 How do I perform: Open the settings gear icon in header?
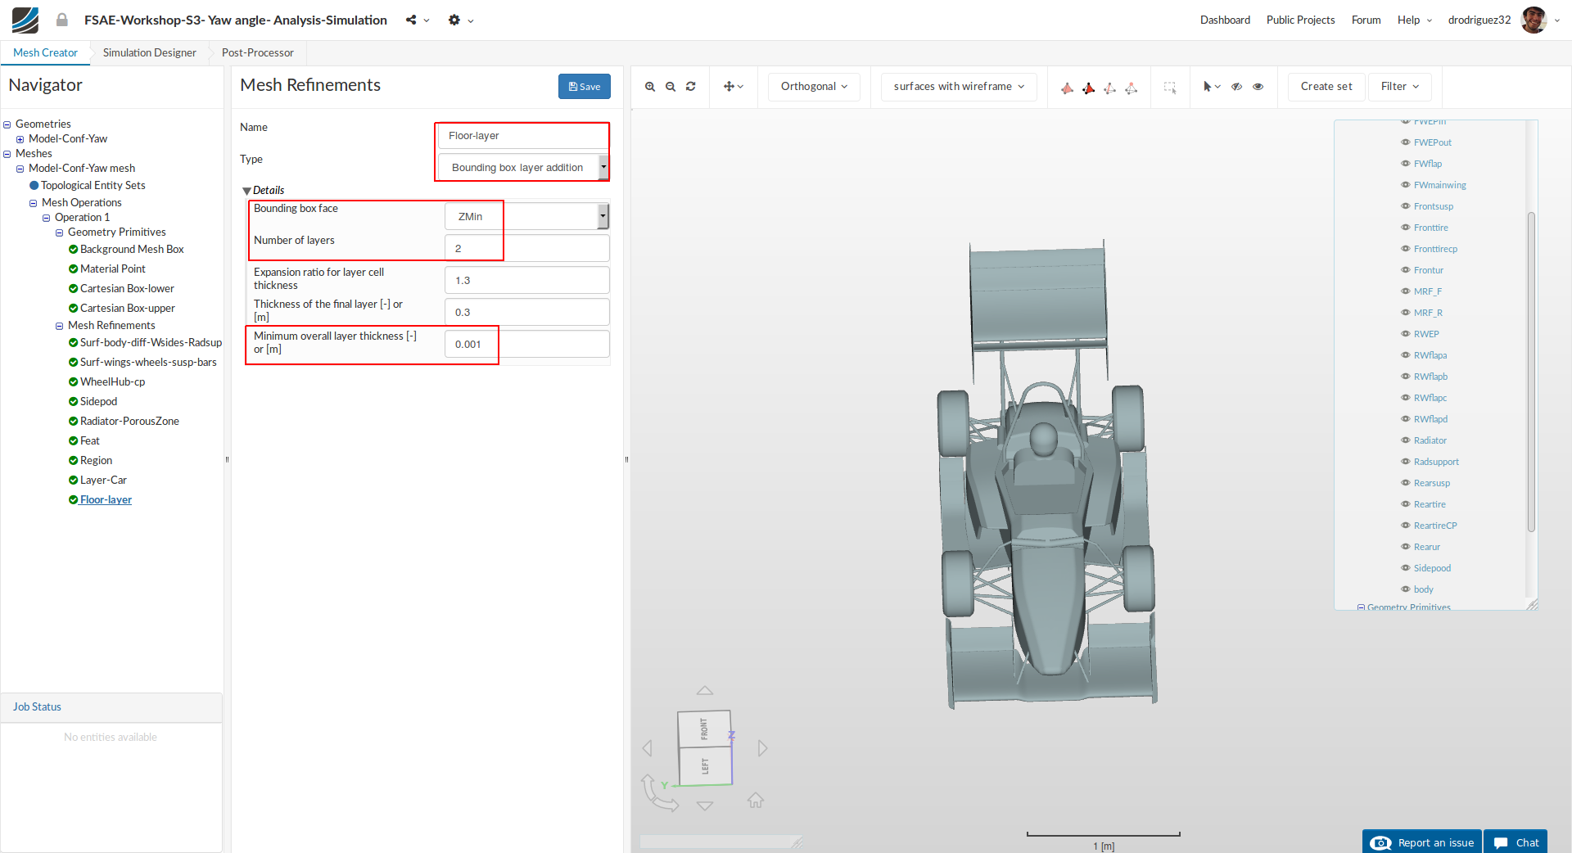click(x=454, y=20)
